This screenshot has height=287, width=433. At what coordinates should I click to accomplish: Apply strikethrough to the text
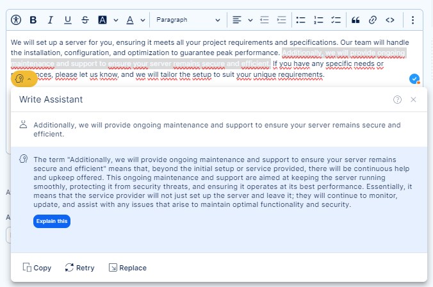click(x=85, y=20)
